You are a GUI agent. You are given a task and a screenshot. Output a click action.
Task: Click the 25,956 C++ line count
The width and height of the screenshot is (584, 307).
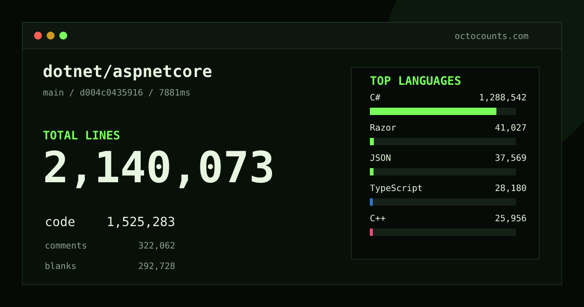point(511,218)
